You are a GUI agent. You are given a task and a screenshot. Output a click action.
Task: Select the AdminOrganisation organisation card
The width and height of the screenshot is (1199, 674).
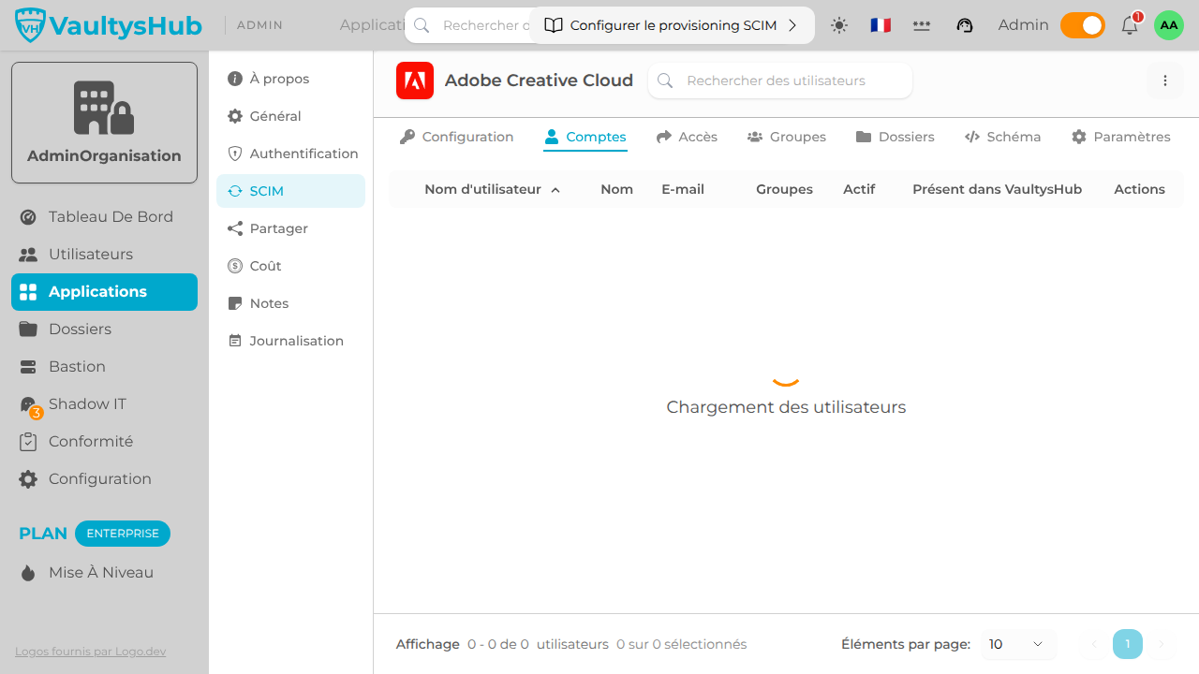[104, 123]
